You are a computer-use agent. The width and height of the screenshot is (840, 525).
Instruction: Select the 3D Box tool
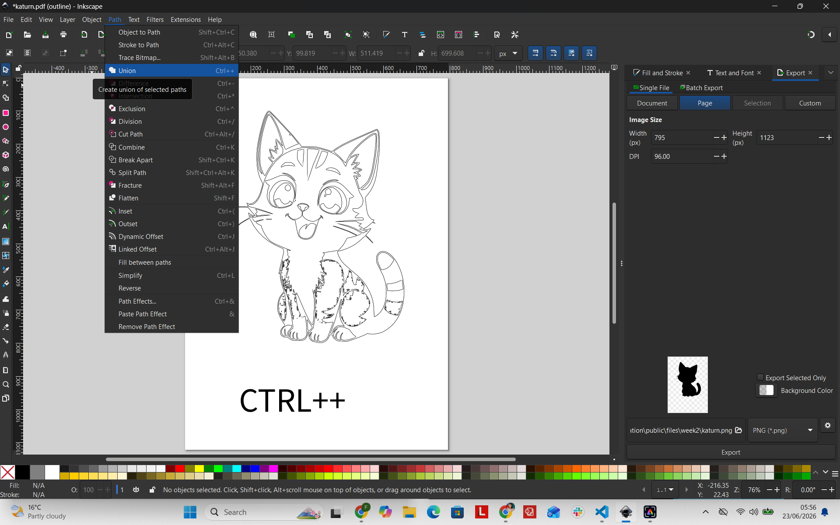tap(6, 155)
